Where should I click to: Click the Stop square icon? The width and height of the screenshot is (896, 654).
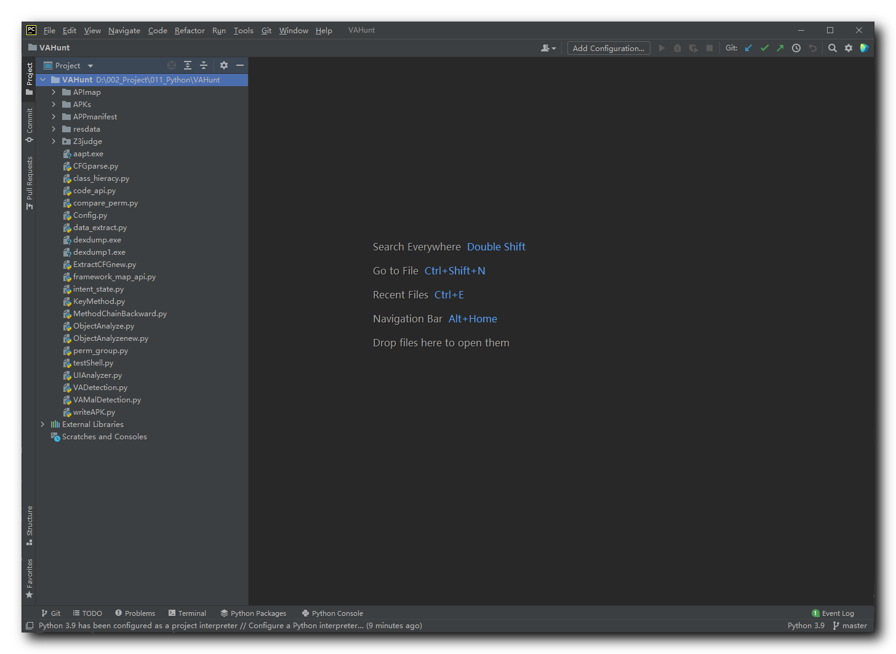(x=710, y=48)
